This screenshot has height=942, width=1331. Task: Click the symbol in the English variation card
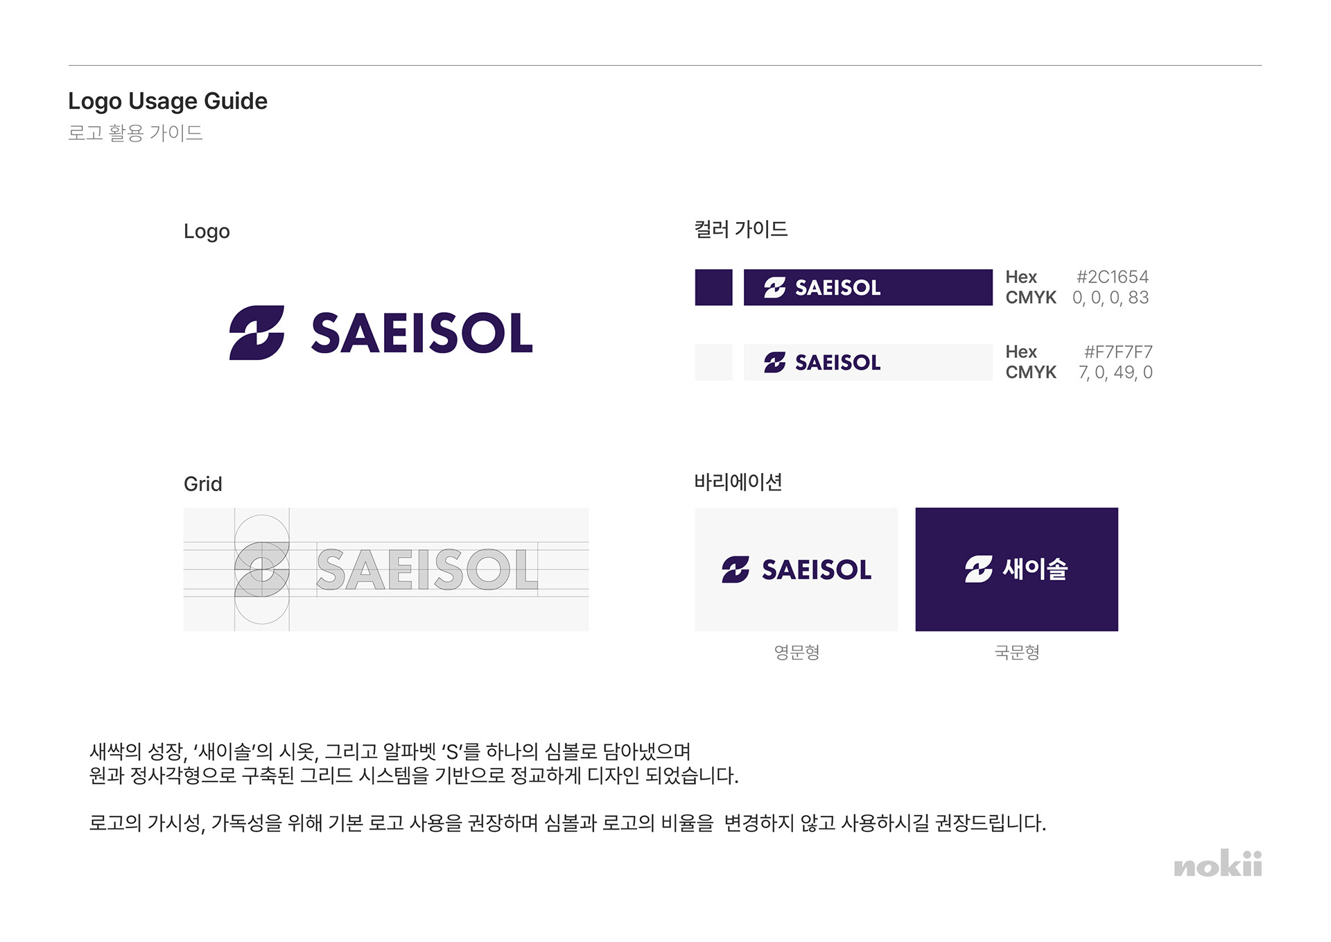pos(735,570)
